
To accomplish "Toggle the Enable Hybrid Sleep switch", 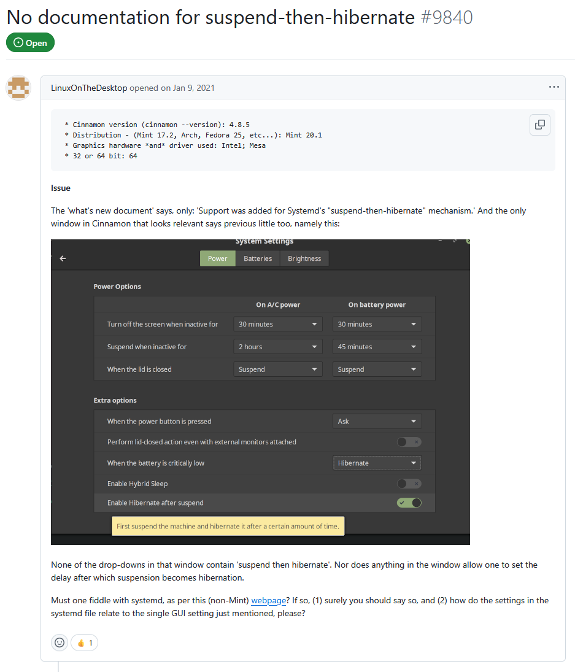I will point(409,484).
